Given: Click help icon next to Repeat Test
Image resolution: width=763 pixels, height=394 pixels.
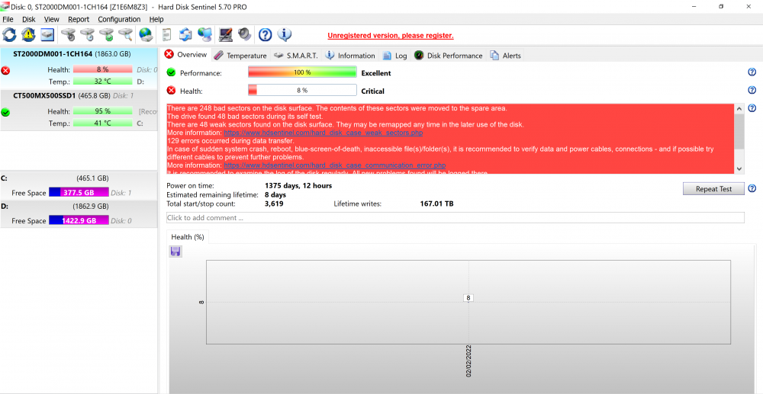Looking at the screenshot, I should point(752,188).
